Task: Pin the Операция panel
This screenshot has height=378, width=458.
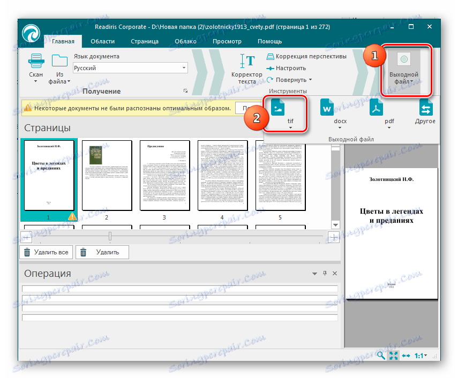Action: click(x=325, y=273)
